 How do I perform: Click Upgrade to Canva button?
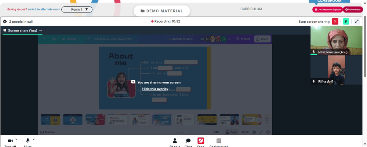click(x=181, y=39)
